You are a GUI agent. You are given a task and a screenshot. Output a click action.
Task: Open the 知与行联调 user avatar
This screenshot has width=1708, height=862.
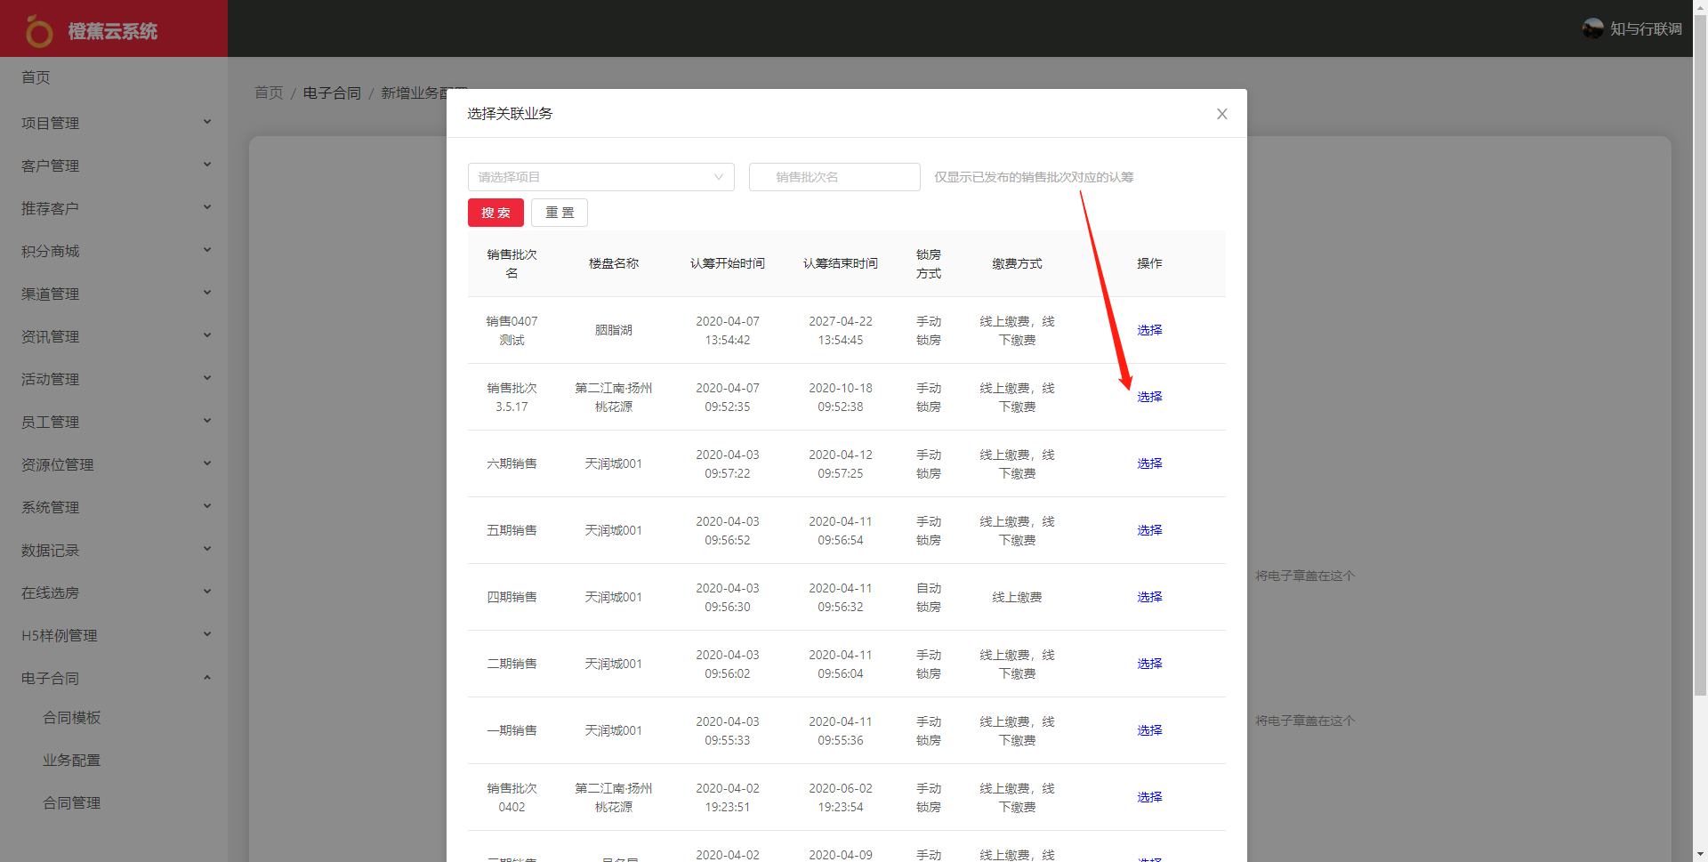tap(1592, 28)
